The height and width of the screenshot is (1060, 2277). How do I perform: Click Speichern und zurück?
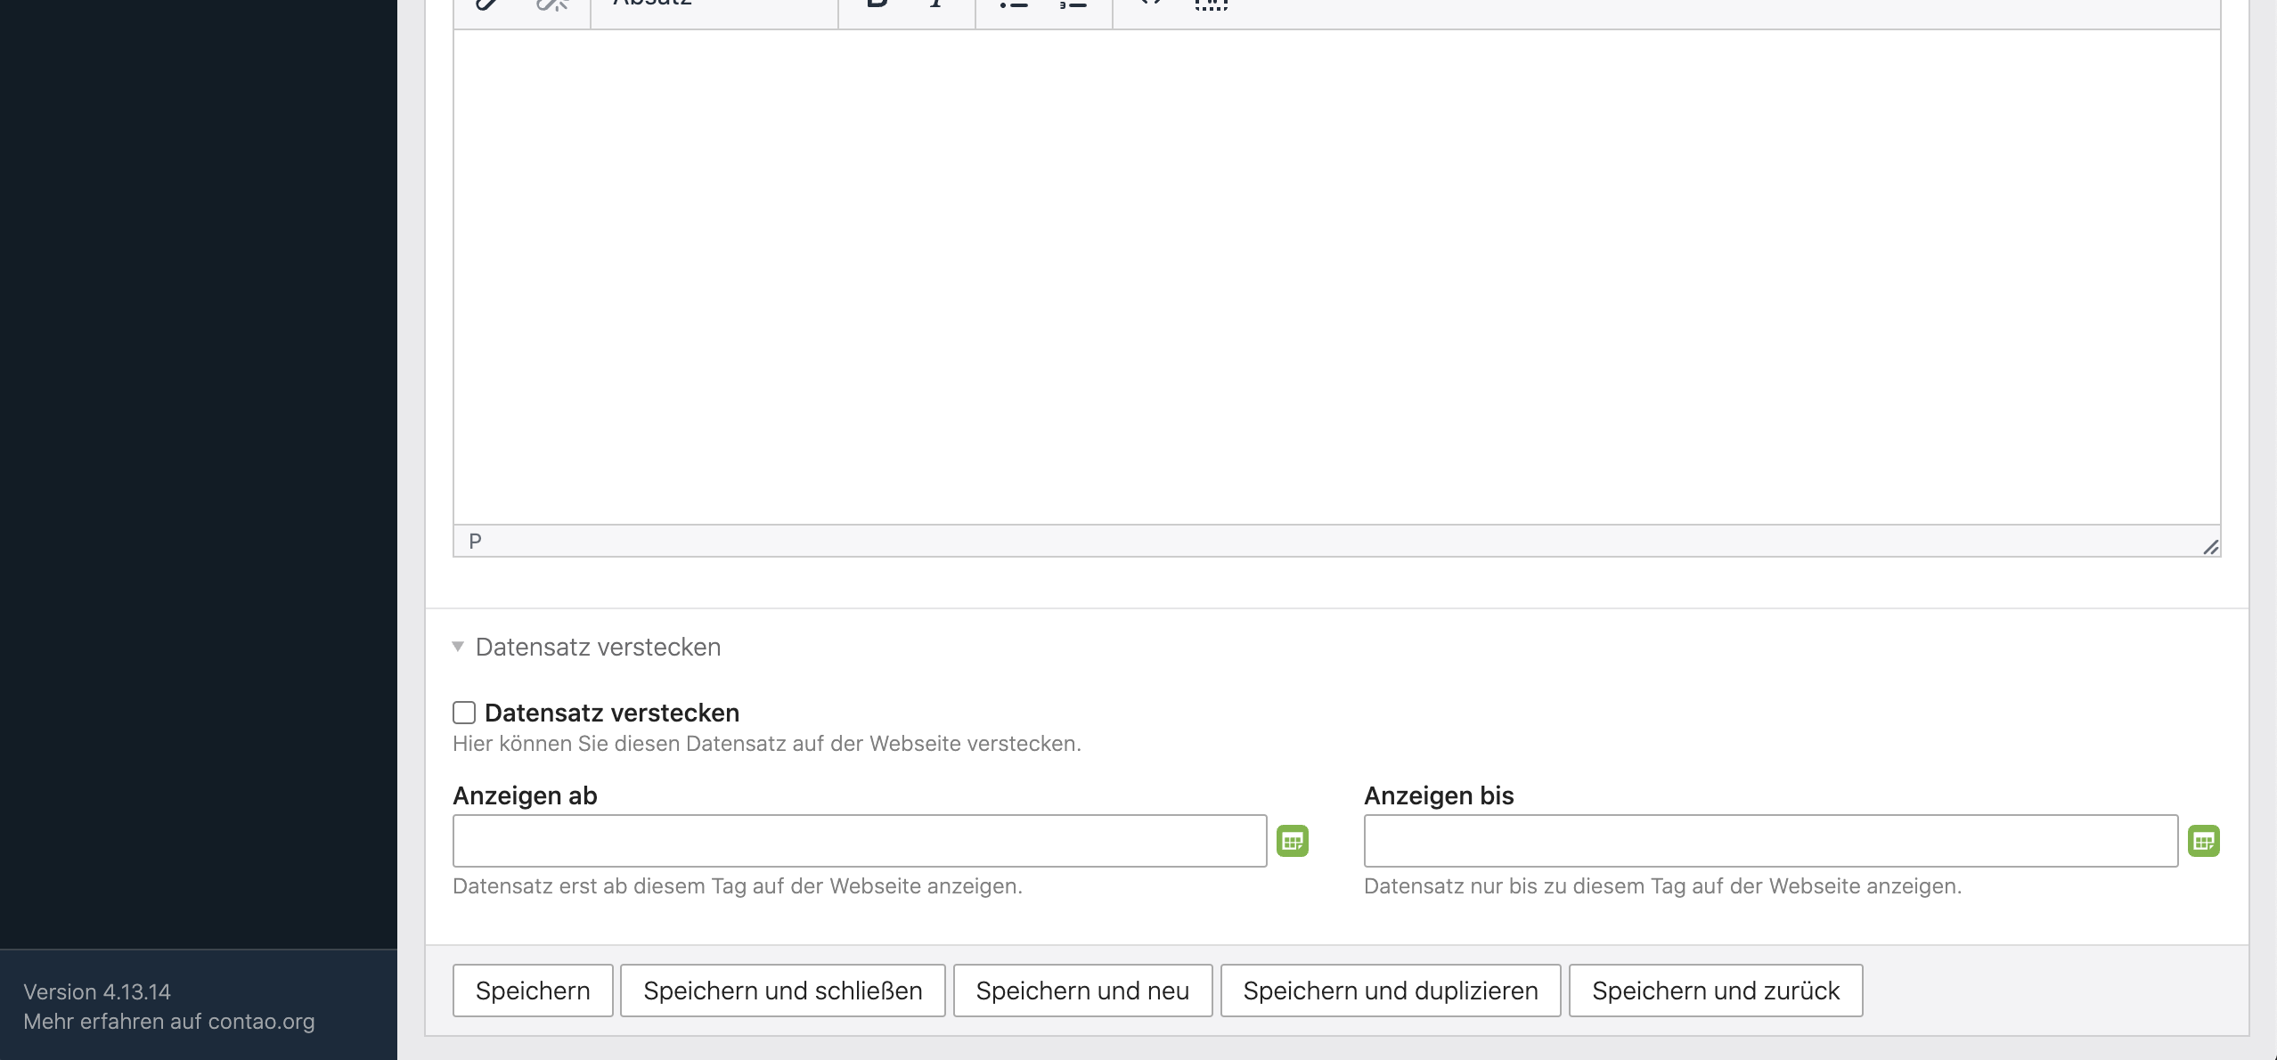pyautogui.click(x=1715, y=991)
